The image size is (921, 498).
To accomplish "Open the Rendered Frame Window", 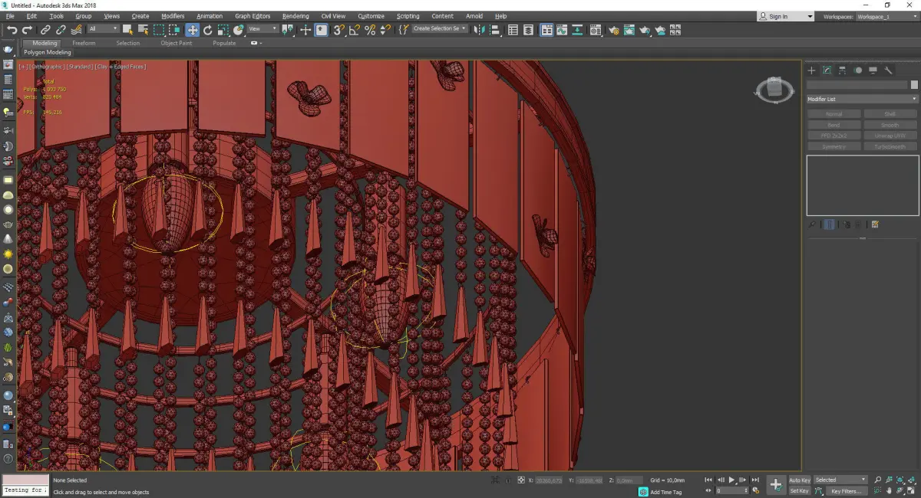I will click(629, 30).
